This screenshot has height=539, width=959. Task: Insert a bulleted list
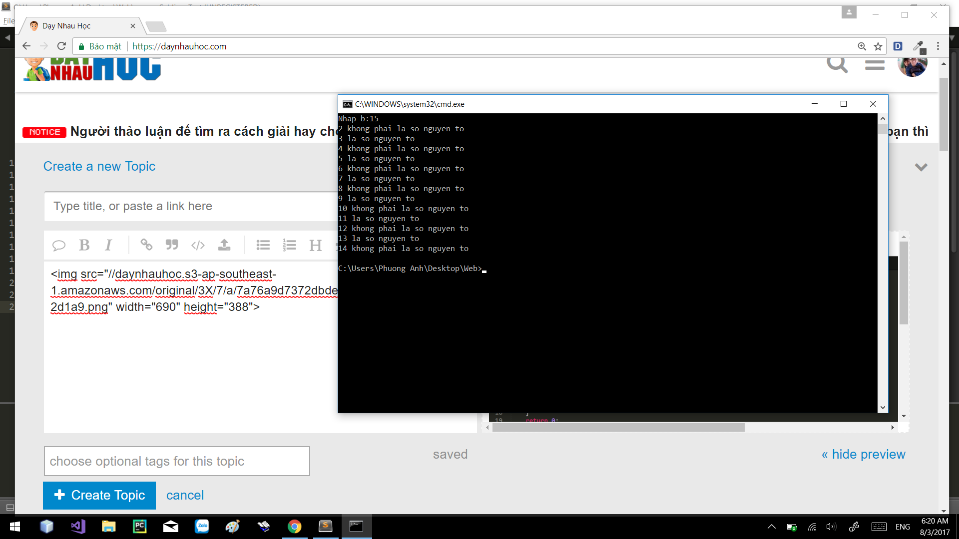coord(263,245)
